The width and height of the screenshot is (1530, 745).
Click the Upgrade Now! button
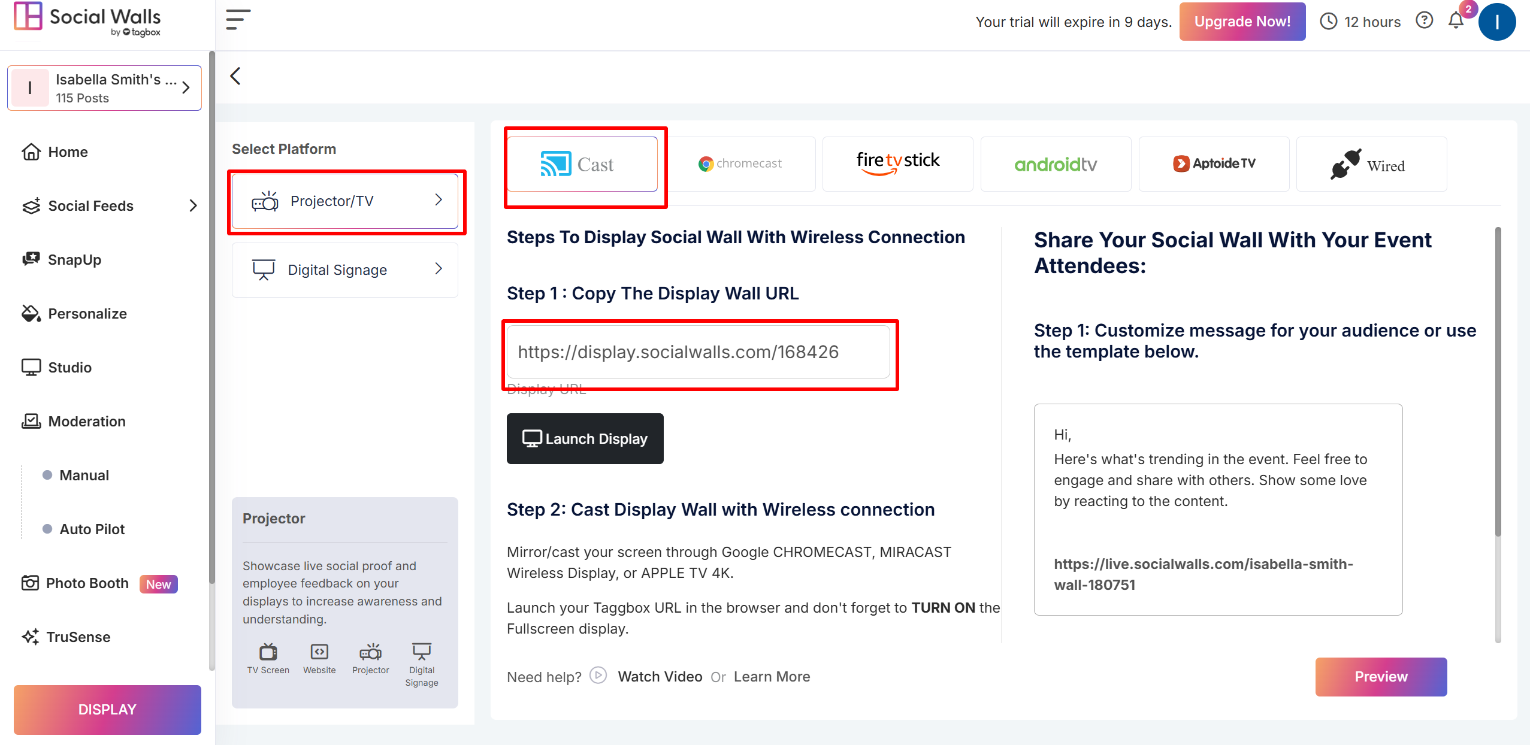pyautogui.click(x=1242, y=22)
